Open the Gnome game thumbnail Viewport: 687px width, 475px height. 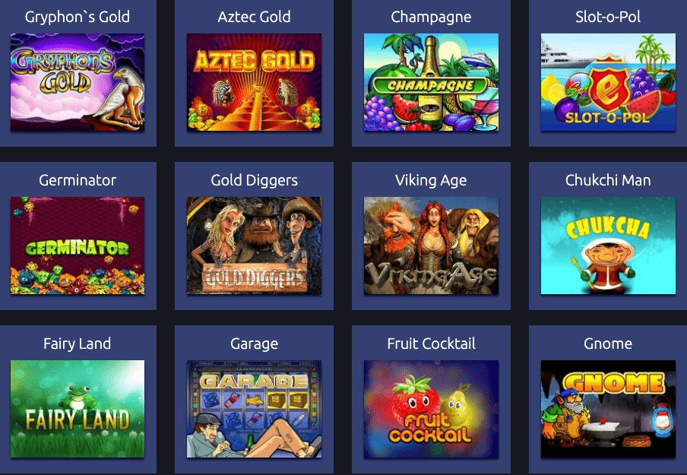[x=608, y=409]
